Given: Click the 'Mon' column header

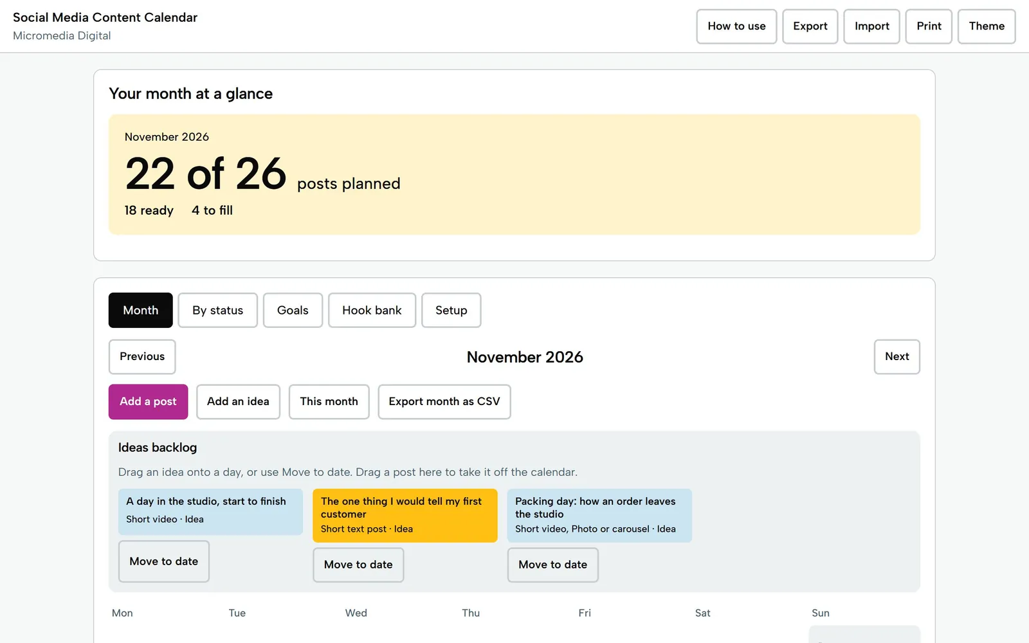Looking at the screenshot, I should (122, 613).
